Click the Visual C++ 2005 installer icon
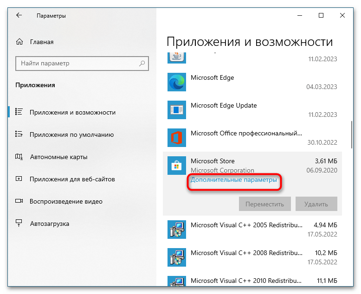This screenshot has height=294, width=361. (x=177, y=230)
